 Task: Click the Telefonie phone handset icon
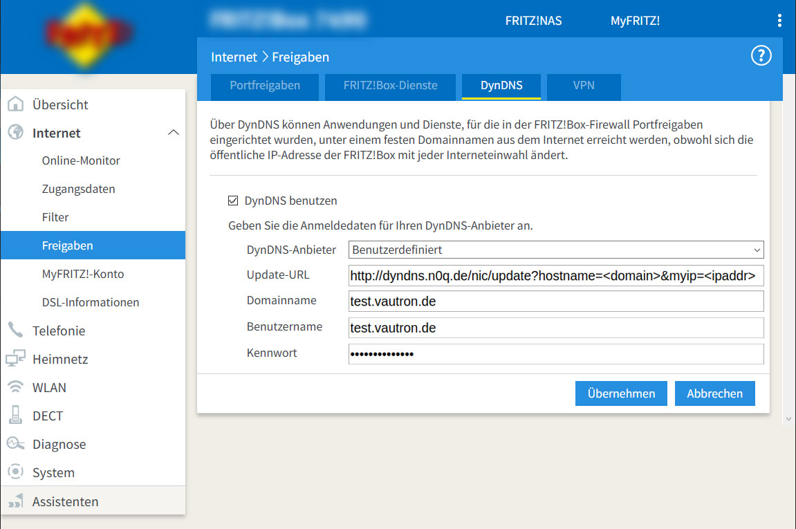(16, 330)
